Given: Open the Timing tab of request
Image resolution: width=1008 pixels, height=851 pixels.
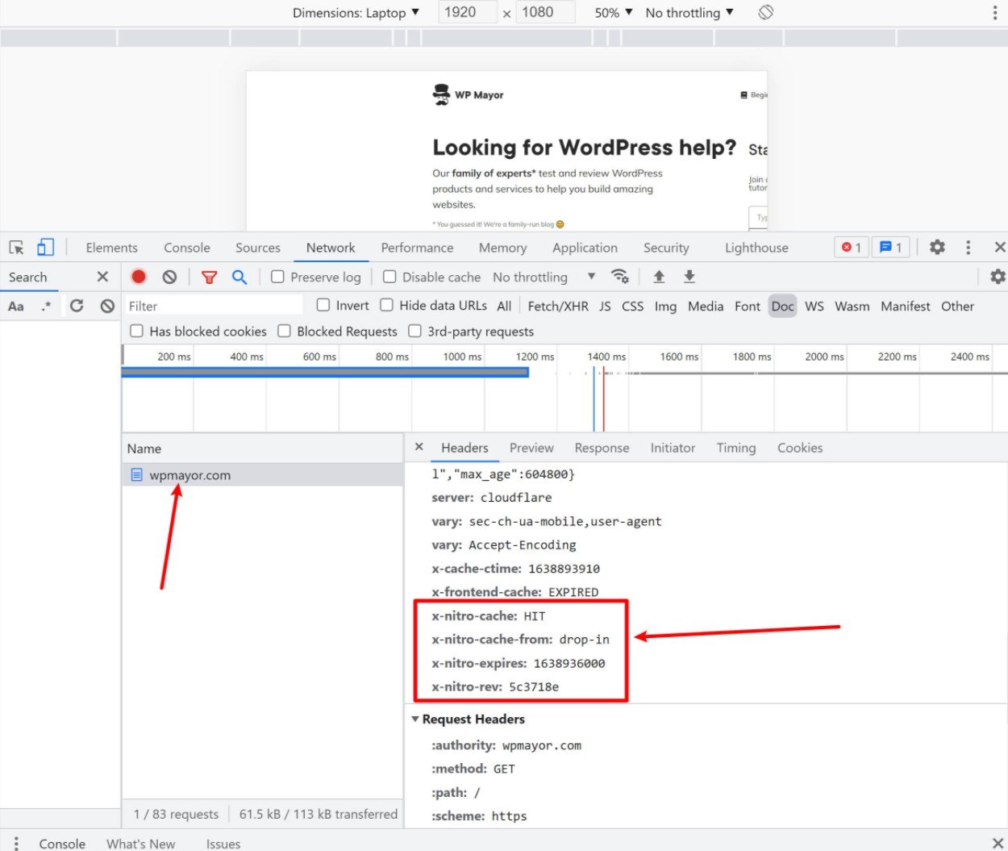Looking at the screenshot, I should pos(736,448).
